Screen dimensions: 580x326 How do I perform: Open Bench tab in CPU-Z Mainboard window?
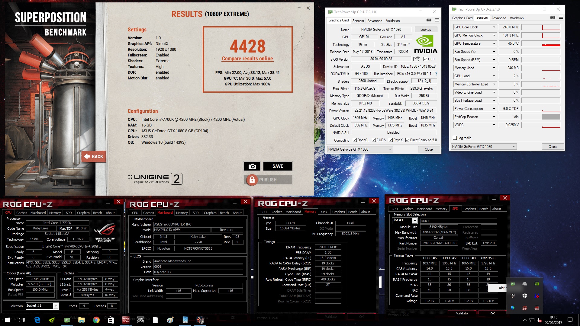[224, 213]
